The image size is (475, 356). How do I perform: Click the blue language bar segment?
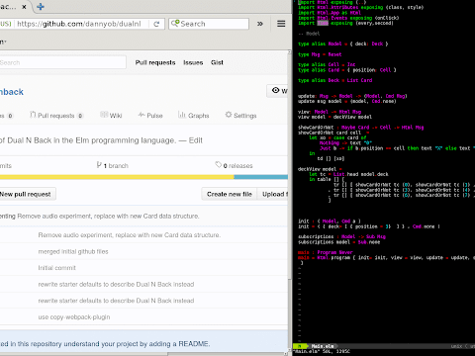coord(261,177)
